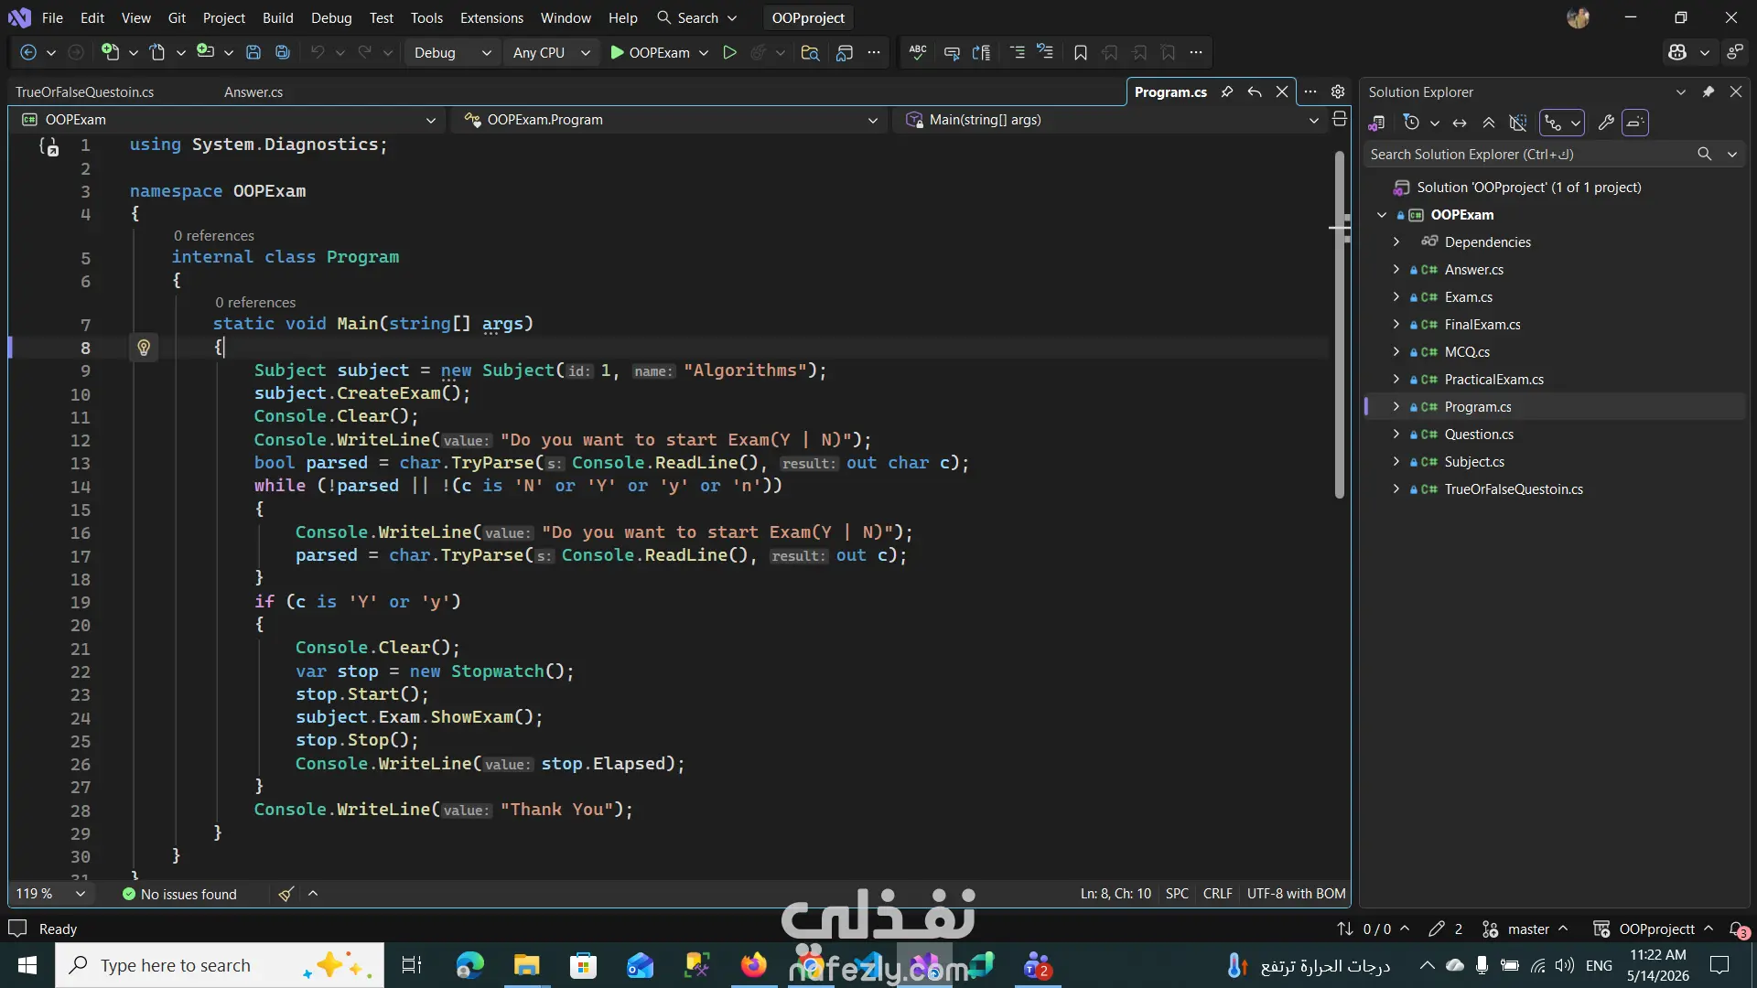Toggle the Git changes view button in Solution Explorer
This screenshot has width=1757, height=988.
1553,123
